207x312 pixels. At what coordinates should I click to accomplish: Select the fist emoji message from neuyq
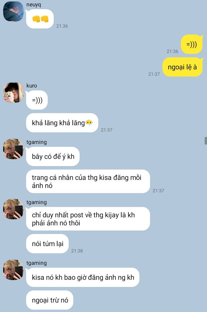coord(40,19)
